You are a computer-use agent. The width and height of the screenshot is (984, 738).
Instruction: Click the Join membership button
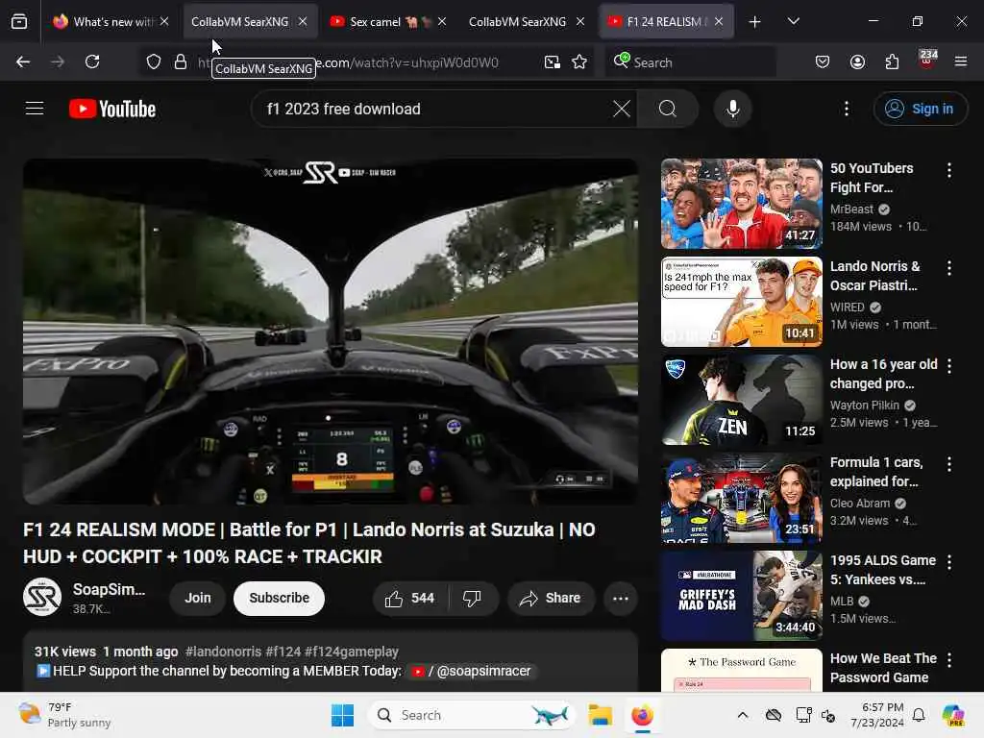tap(198, 598)
